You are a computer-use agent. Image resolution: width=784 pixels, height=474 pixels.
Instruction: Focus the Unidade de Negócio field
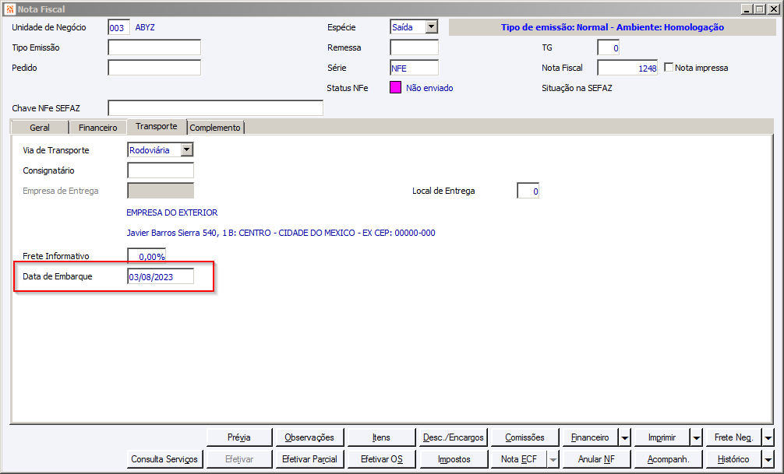point(119,27)
